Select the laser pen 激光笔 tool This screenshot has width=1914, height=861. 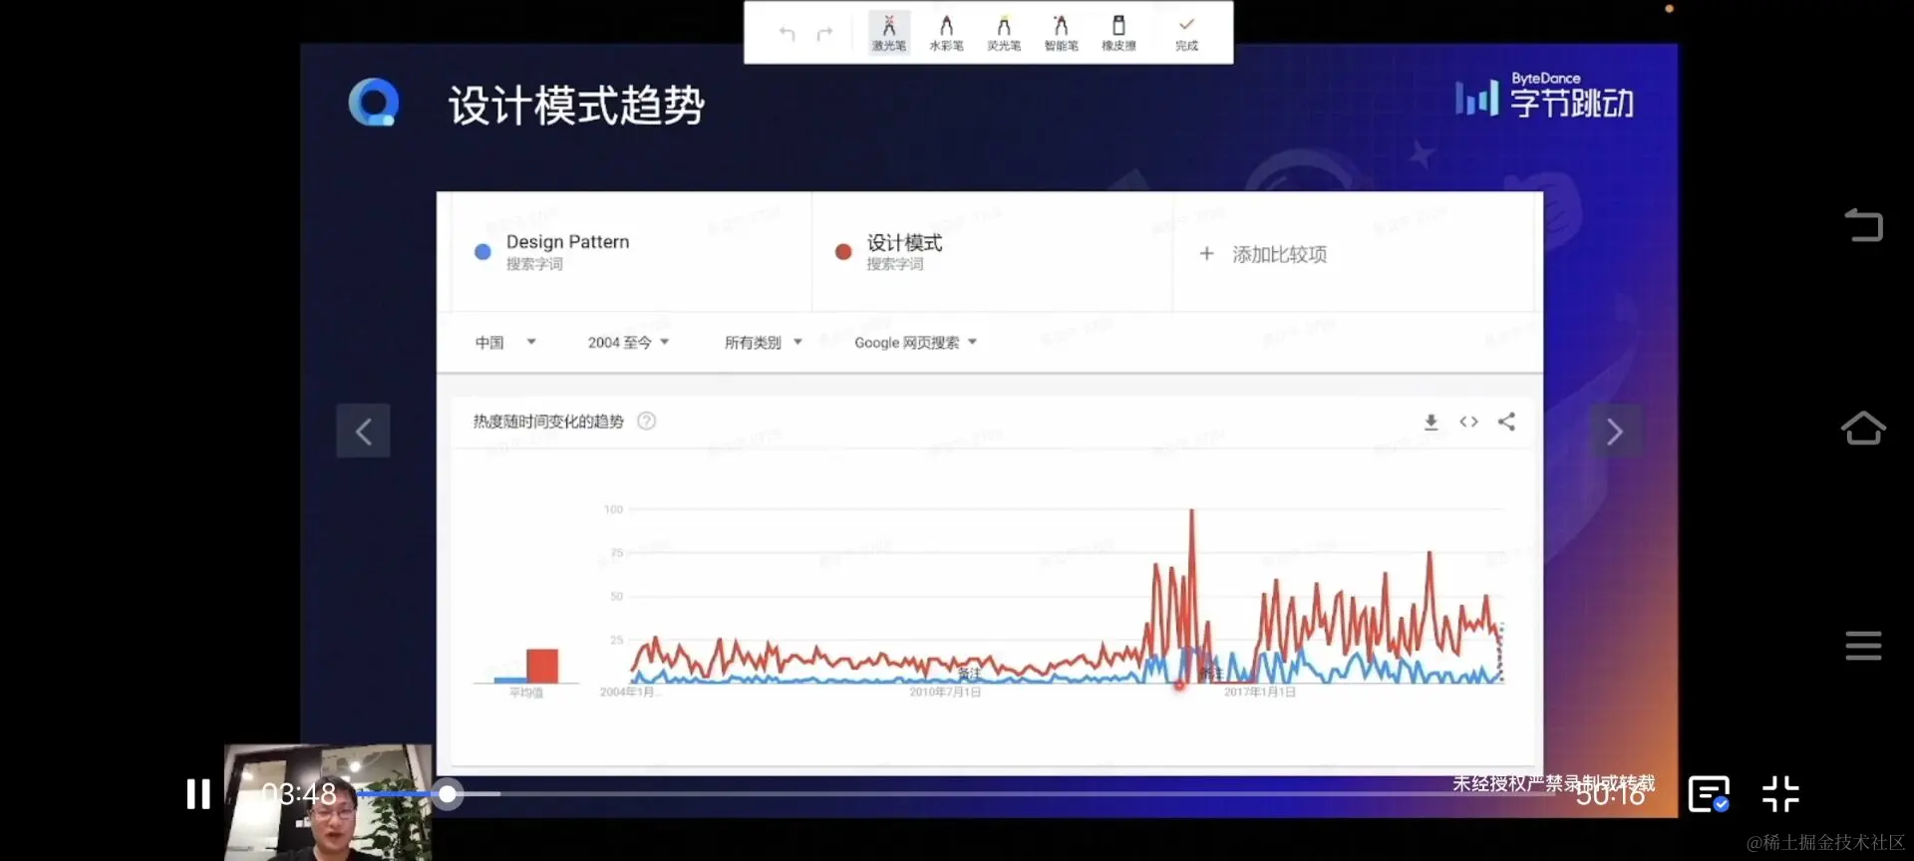tap(888, 33)
